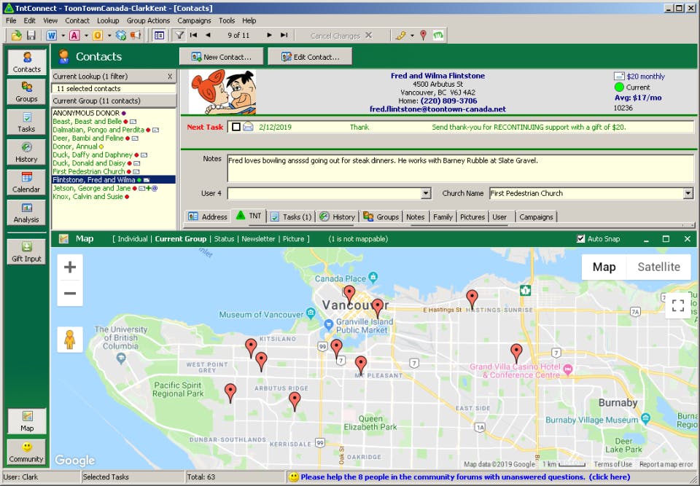
Task: Expand the Church Name combo box
Action: tap(688, 193)
